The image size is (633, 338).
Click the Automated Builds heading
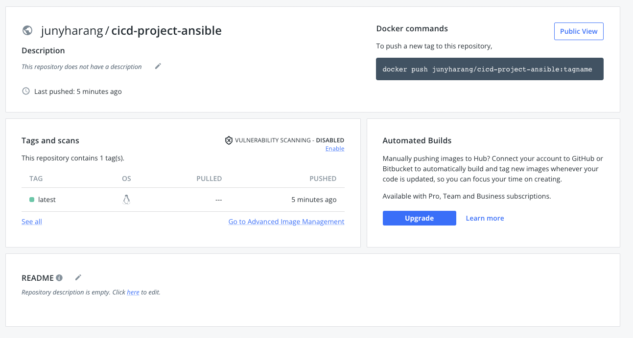417,140
